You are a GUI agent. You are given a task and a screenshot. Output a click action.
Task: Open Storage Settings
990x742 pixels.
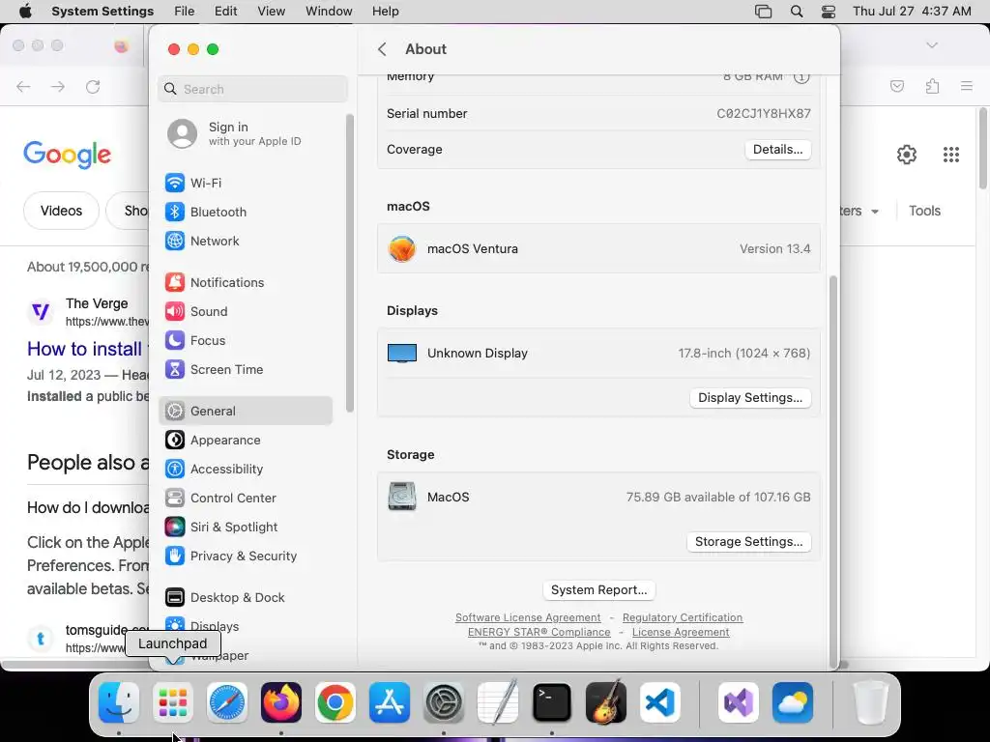pyautogui.click(x=749, y=542)
